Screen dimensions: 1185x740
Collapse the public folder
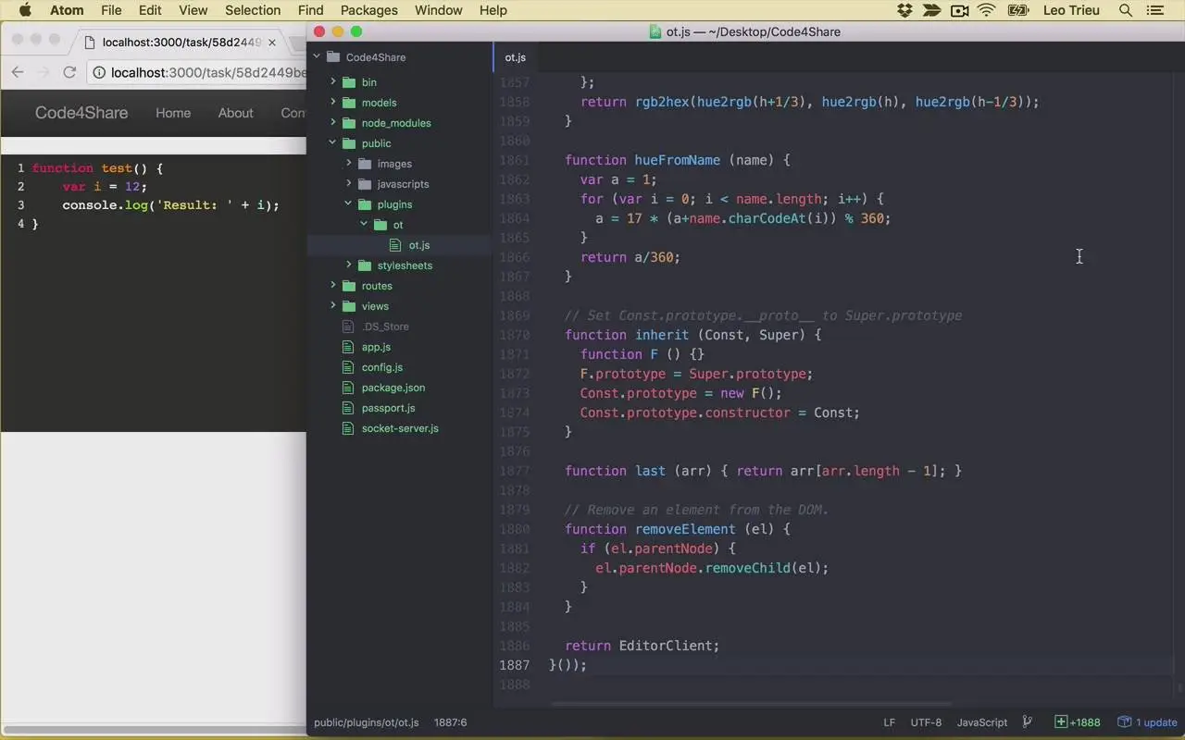tap(333, 143)
